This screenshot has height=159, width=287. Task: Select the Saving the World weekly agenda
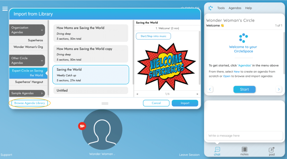(91, 75)
